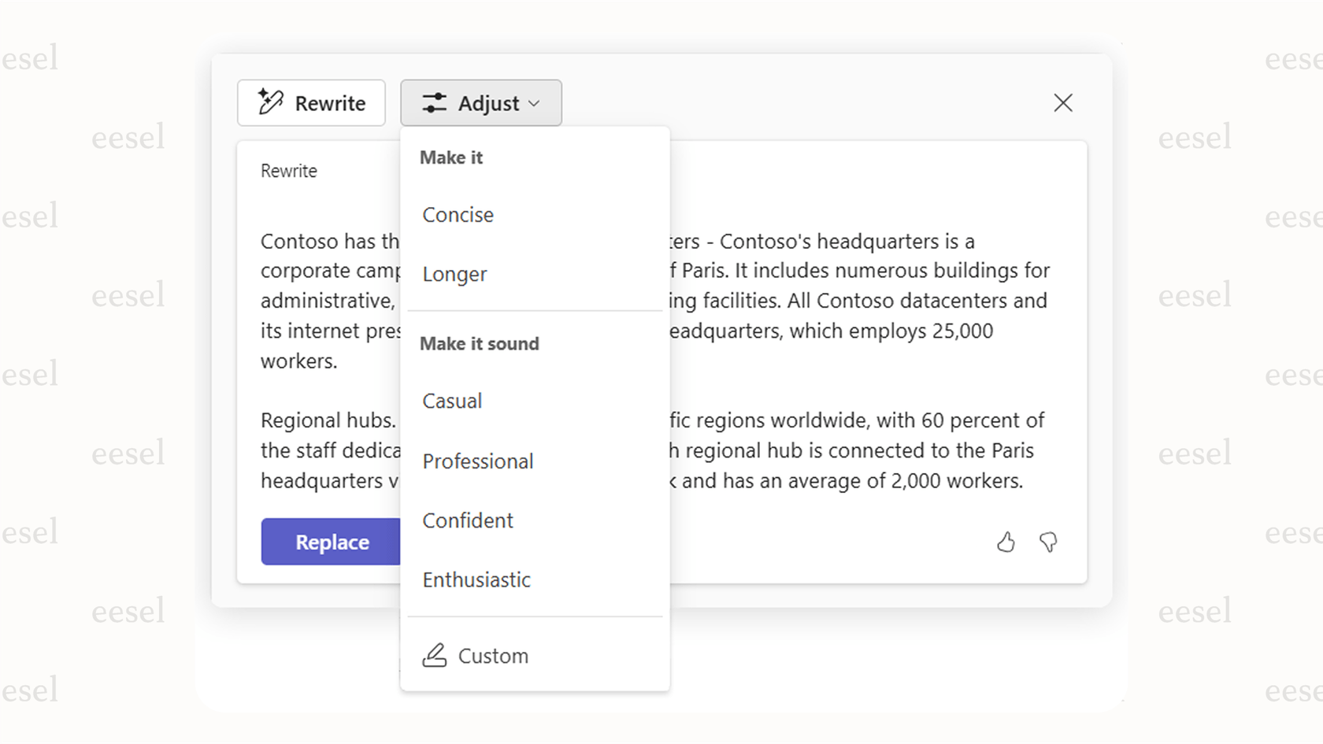Select the Custom adjustment option

click(x=492, y=655)
